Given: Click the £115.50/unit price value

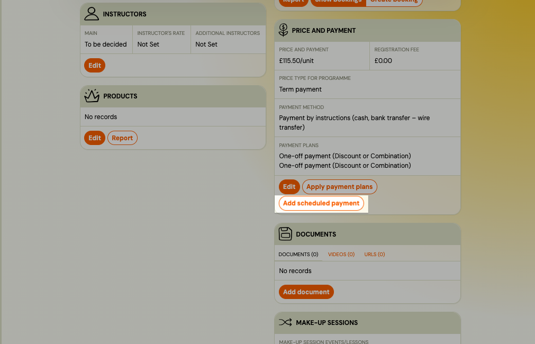Looking at the screenshot, I should point(297,60).
